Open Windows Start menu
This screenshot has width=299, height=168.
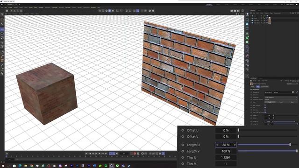(x=3, y=166)
